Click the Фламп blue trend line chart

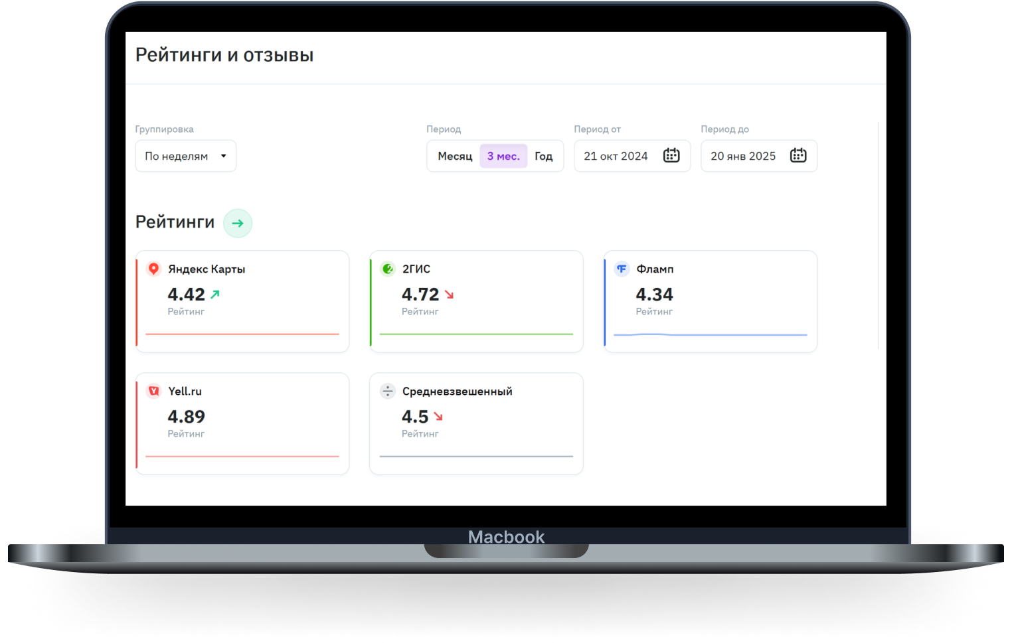[710, 334]
